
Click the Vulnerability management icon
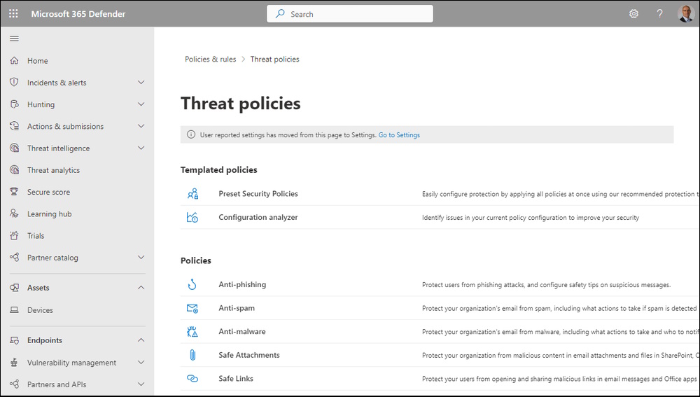pos(14,362)
